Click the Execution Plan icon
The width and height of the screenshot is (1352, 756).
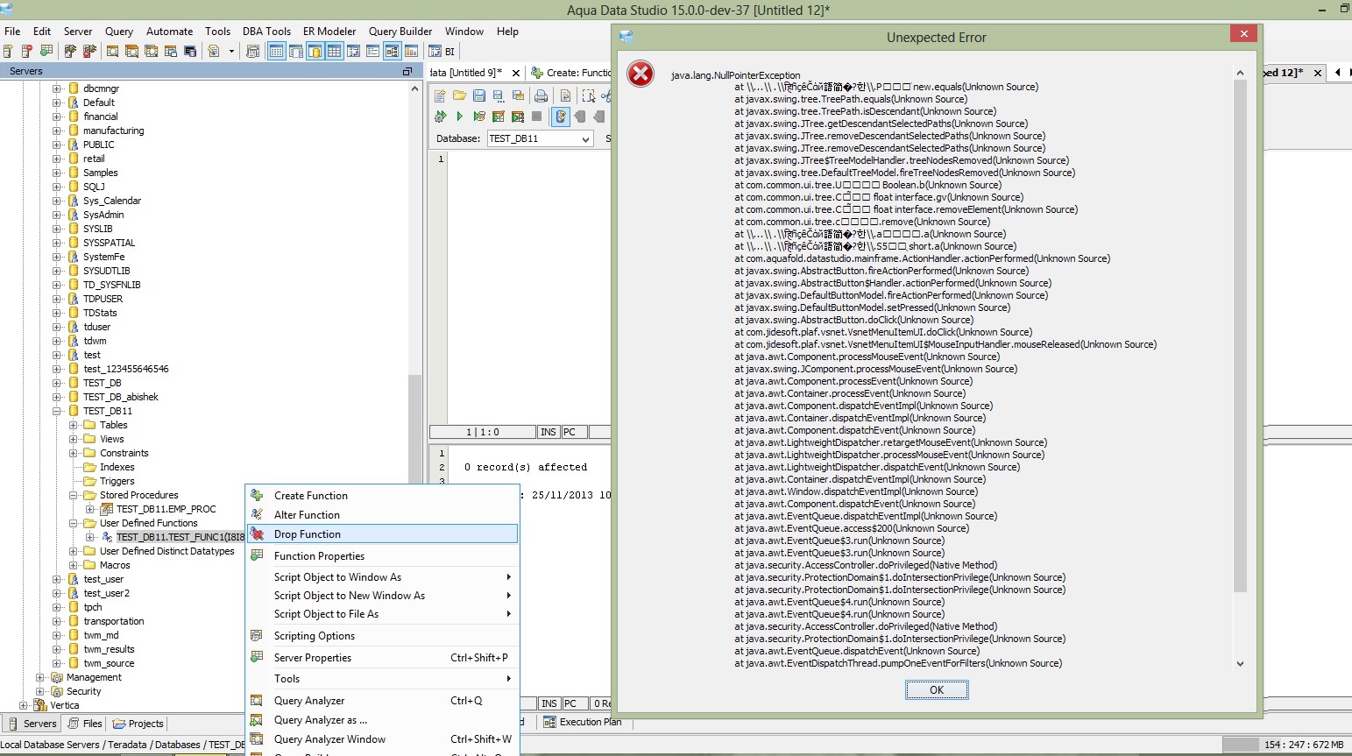click(549, 722)
